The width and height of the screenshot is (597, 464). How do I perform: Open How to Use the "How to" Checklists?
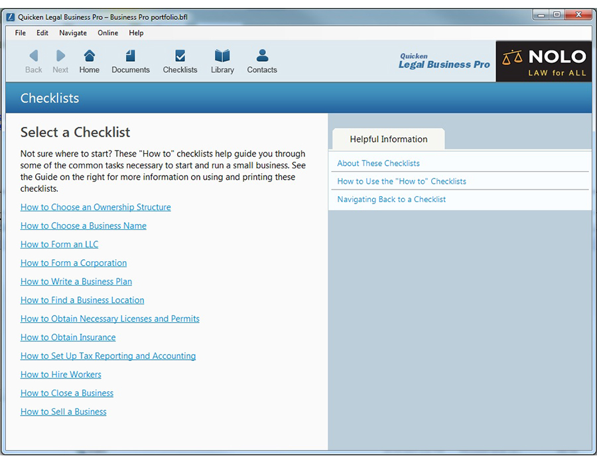click(402, 182)
